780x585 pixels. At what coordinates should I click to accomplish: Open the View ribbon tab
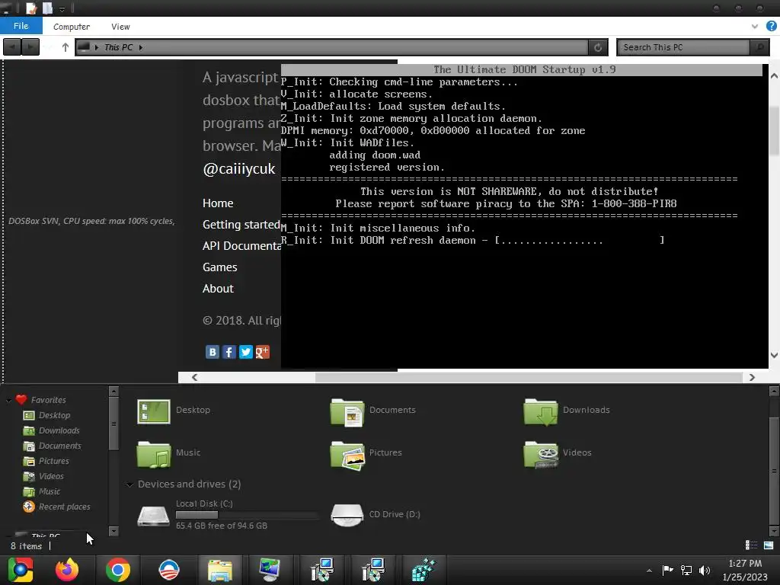pyautogui.click(x=120, y=27)
